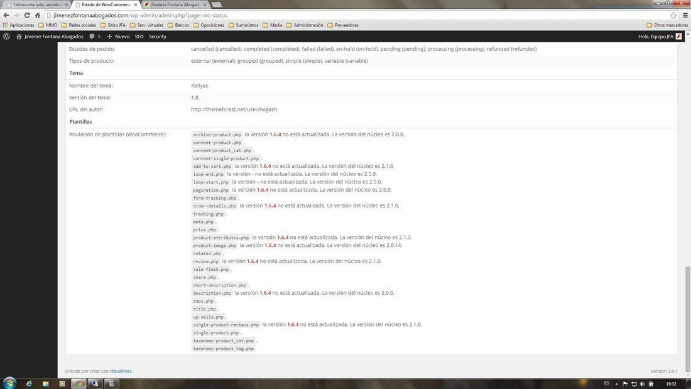Image resolution: width=691 pixels, height=389 pixels.
Task: Click the URL address bar
Action: coord(357,15)
